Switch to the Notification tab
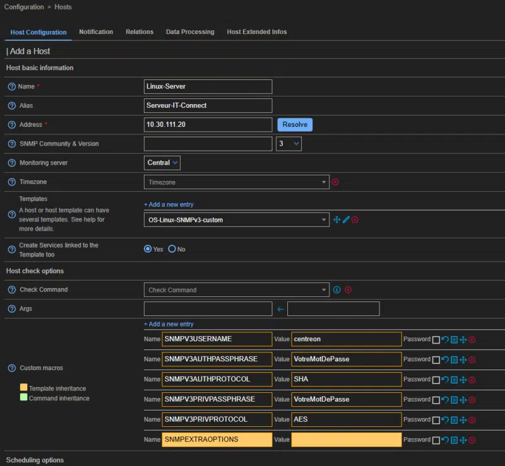Screen dimensions: 505x466 click(96, 31)
